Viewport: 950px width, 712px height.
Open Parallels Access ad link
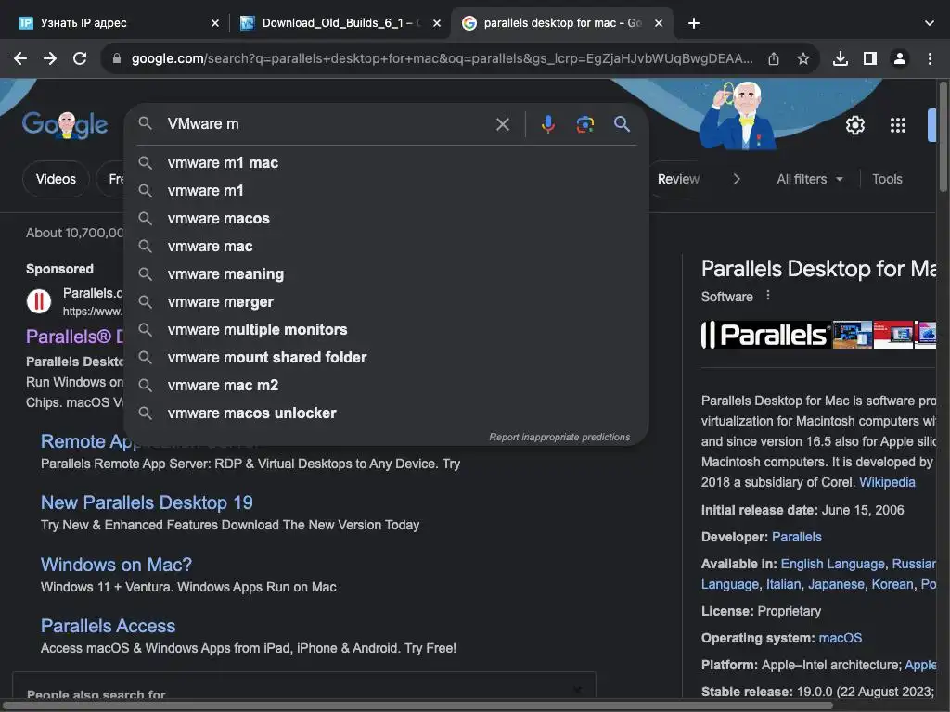click(x=108, y=626)
